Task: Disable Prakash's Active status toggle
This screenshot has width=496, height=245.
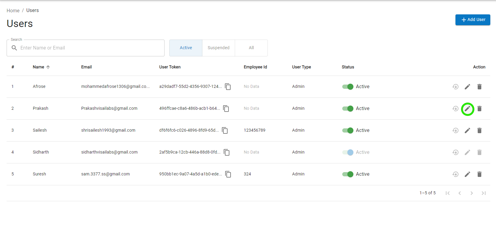Action: [x=348, y=109]
